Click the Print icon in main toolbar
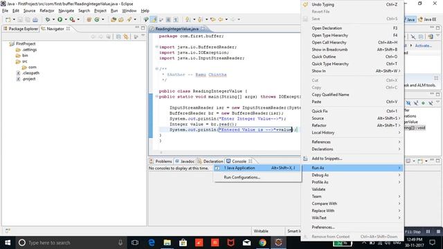The height and width of the screenshot is (249, 443). [35, 19]
